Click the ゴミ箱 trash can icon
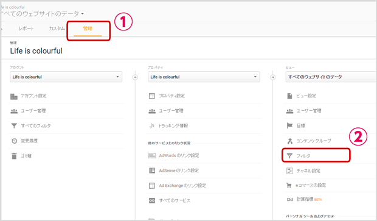This screenshot has width=377, height=221. click(14, 156)
